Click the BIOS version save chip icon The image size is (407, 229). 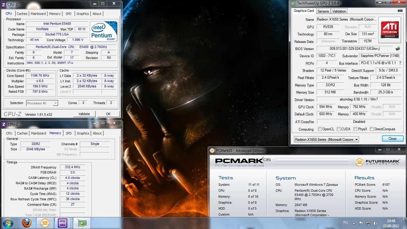pyautogui.click(x=397, y=49)
